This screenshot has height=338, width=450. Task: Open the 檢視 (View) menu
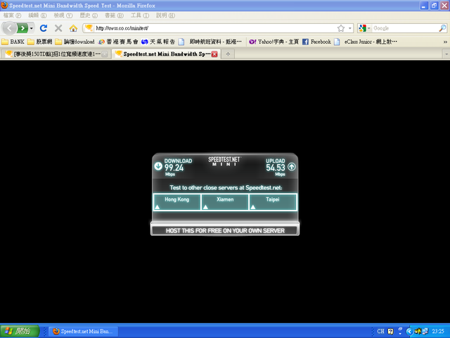(63, 15)
